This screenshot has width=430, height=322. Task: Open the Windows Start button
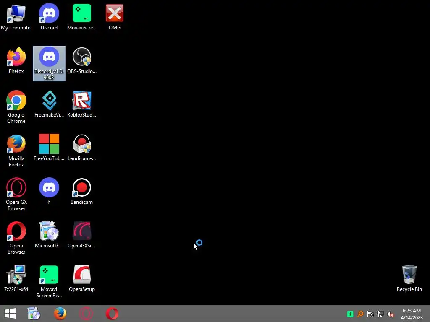point(10,314)
